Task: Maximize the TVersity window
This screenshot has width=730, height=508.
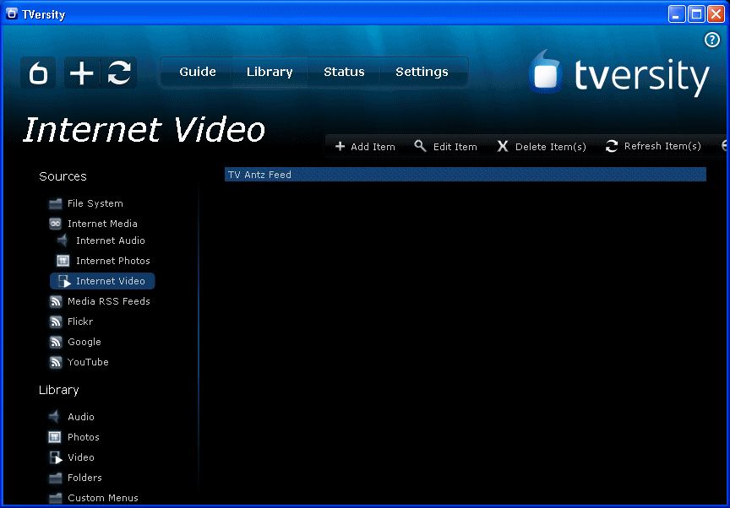Action: coord(696,14)
